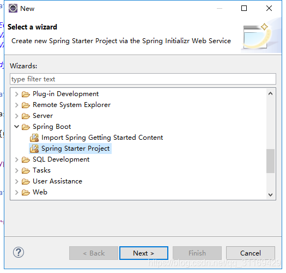Click the Server folder icon
286x273 pixels.
(26, 116)
